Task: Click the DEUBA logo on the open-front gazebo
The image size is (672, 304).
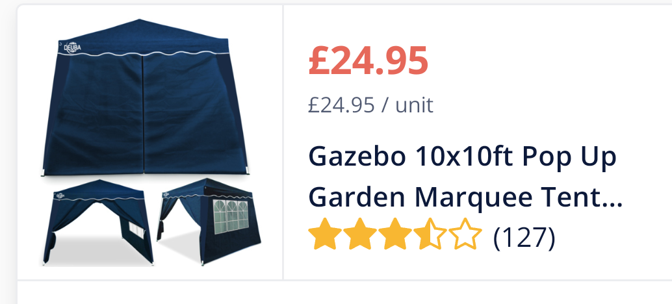Action: tap(60, 196)
